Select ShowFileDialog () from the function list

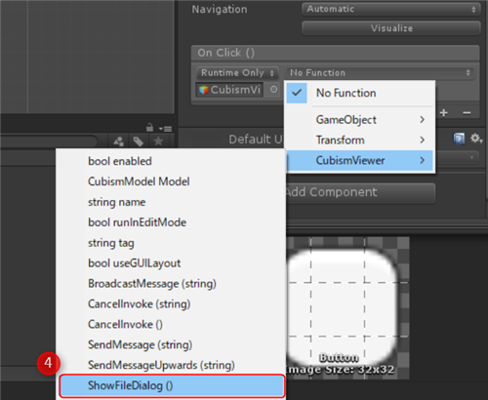pos(172,386)
